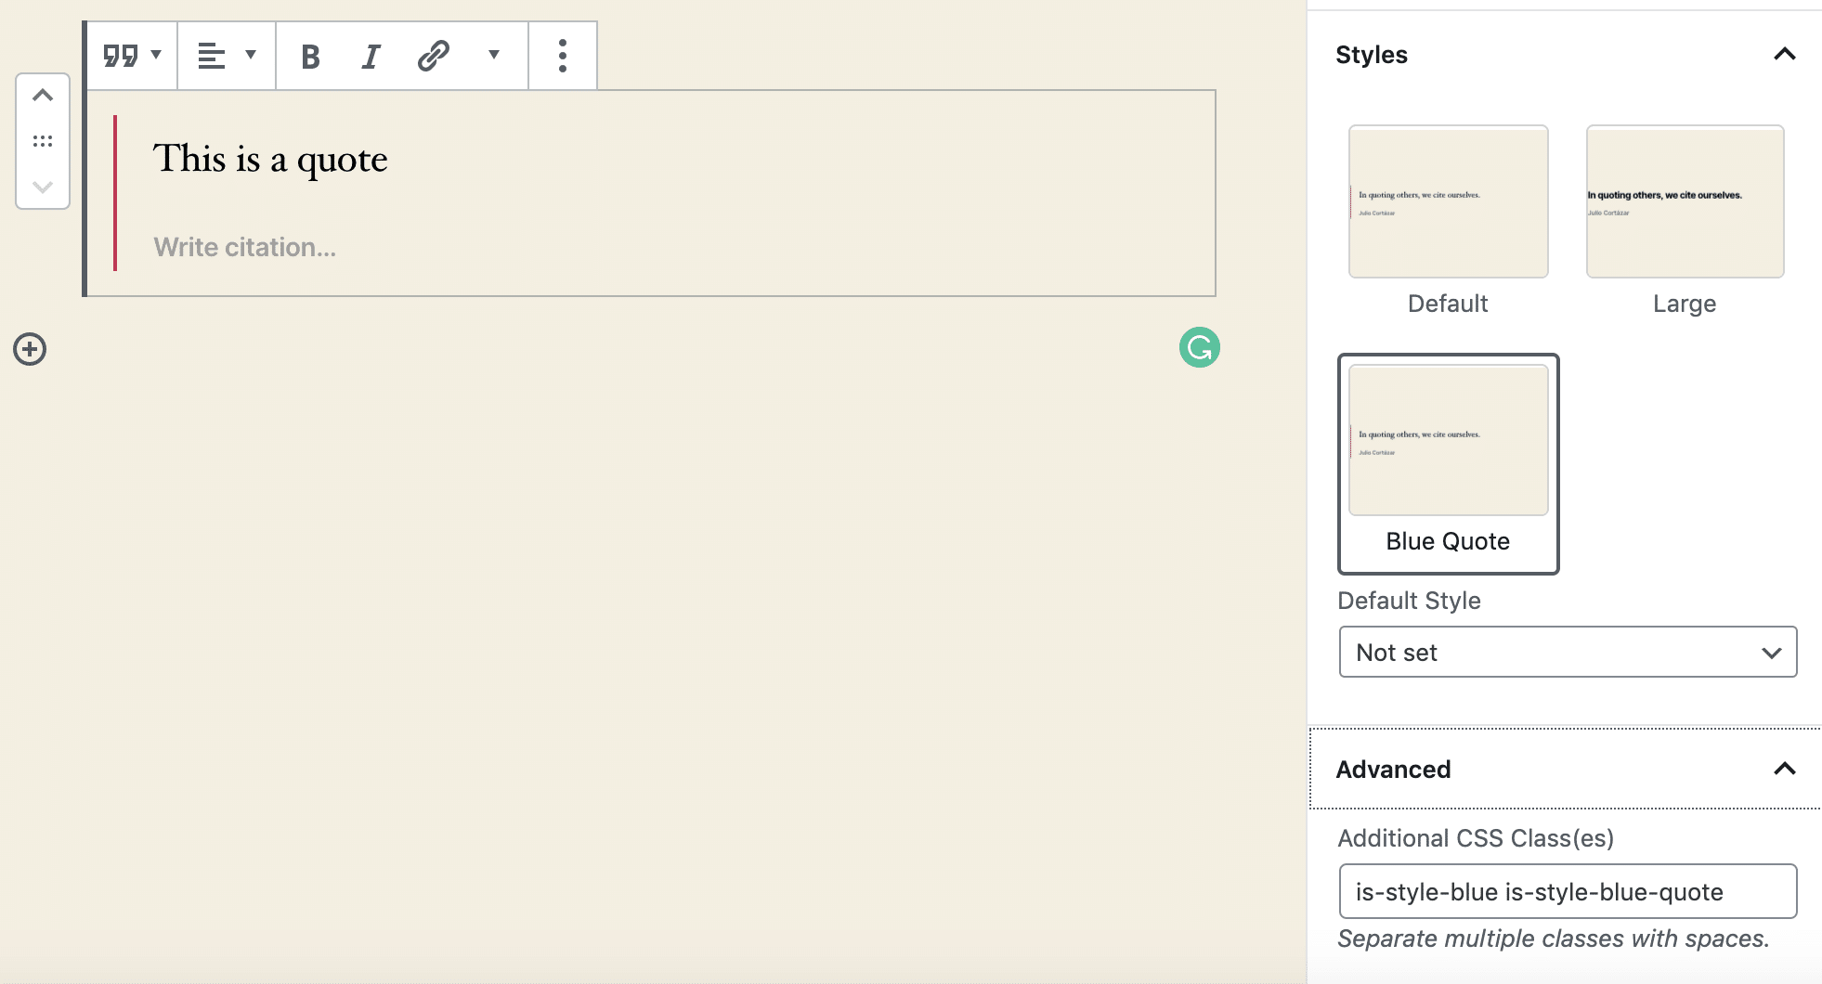Viewport: 1822px width, 984px height.
Task: Move the quote block down
Action: (x=42, y=187)
